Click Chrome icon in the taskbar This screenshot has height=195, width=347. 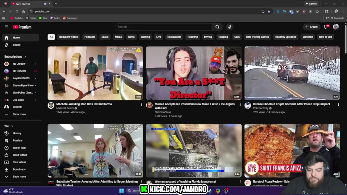[218, 191]
